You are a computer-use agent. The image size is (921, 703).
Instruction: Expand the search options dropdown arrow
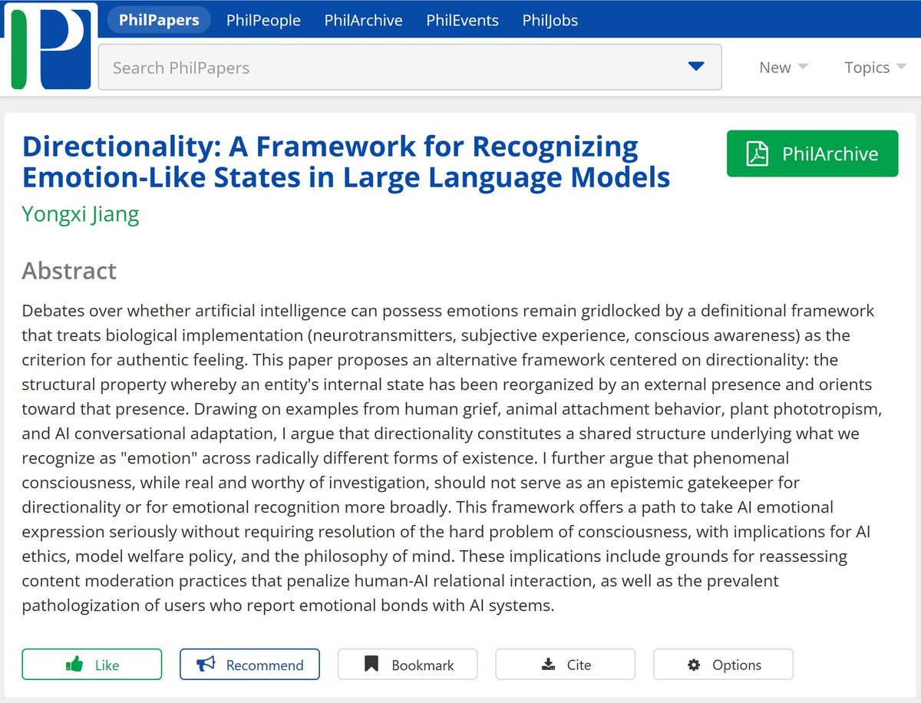(x=696, y=67)
